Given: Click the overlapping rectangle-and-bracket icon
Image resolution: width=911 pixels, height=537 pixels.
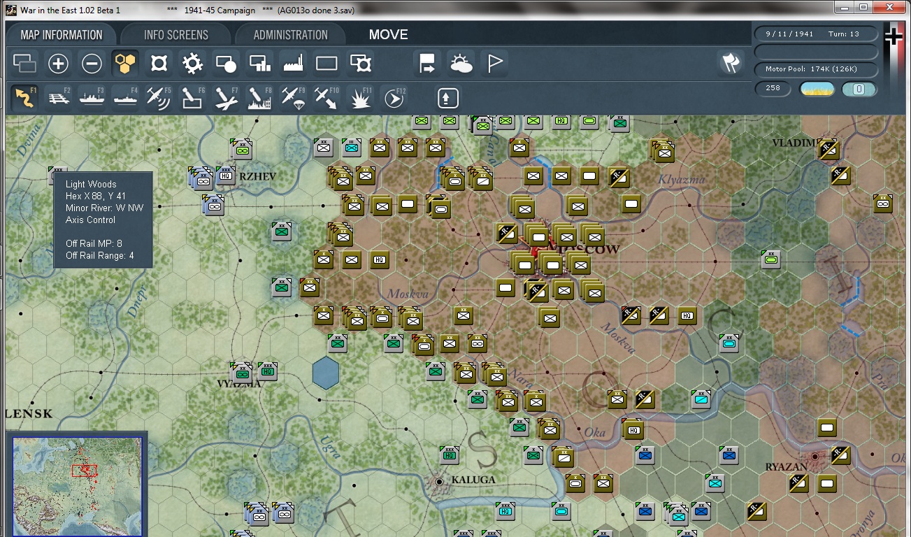Looking at the screenshot, I should (x=360, y=64).
